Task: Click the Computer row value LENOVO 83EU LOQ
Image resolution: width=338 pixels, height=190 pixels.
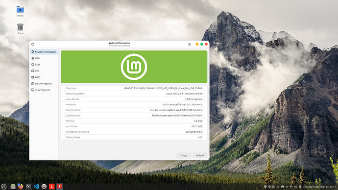Action: pos(163,88)
